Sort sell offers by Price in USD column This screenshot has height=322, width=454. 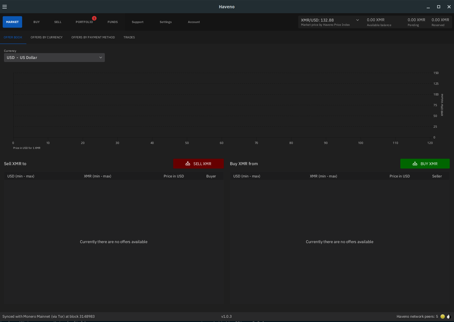tap(174, 176)
